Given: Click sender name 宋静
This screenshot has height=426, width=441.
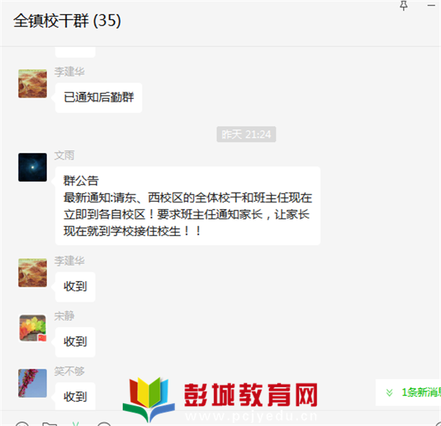Looking at the screenshot, I should (x=65, y=316).
